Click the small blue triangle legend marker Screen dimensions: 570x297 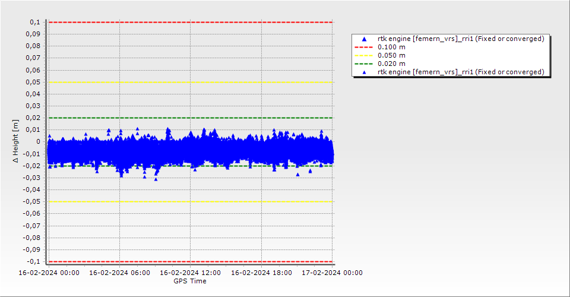coord(365,72)
